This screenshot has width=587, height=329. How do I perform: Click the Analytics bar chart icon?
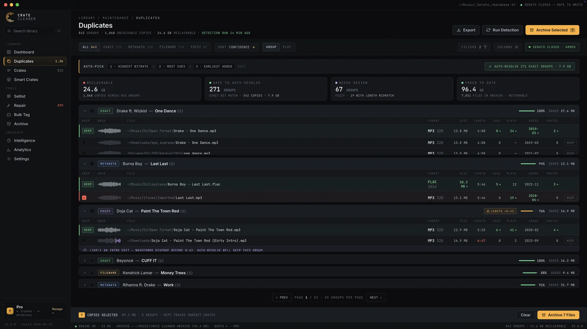9,150
